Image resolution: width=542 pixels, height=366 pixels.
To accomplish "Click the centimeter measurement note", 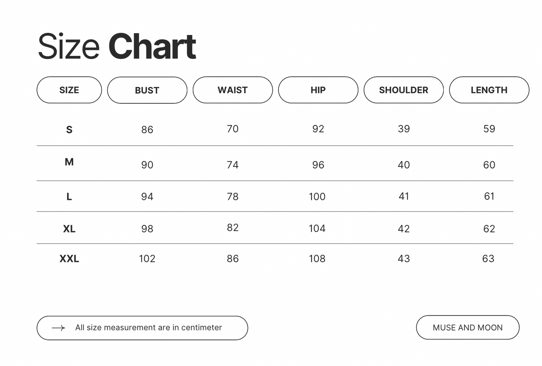I will pyautogui.click(x=149, y=328).
